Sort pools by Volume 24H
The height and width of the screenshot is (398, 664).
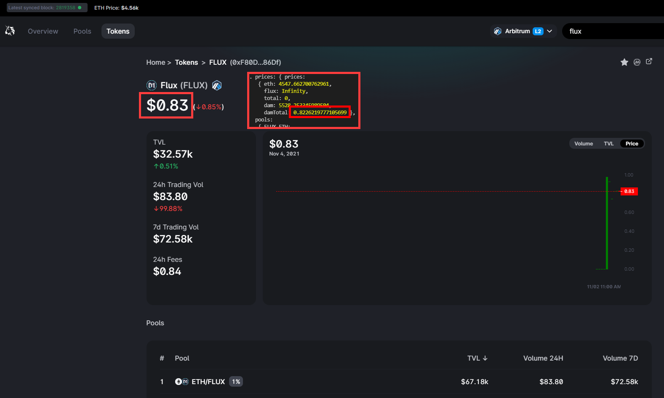coord(543,358)
